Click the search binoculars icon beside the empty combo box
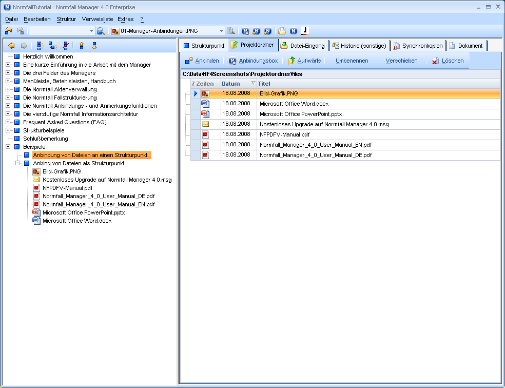The image size is (505, 388). point(101,31)
